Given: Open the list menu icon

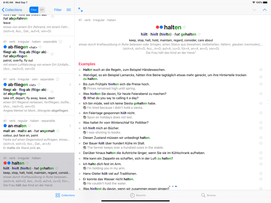Looking at the screenshot, I should (x=69, y=10).
